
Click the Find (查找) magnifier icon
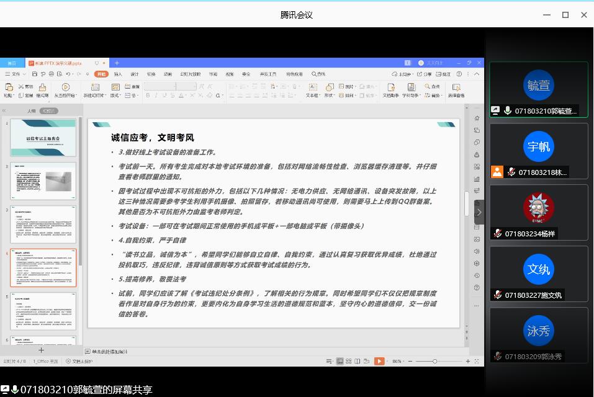pyautogui.click(x=427, y=87)
